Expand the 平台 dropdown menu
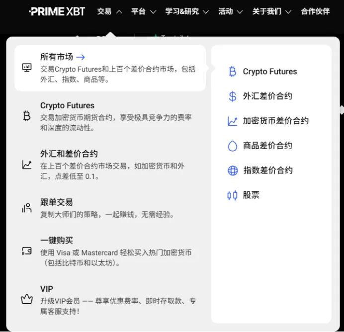 pyautogui.click(x=144, y=11)
